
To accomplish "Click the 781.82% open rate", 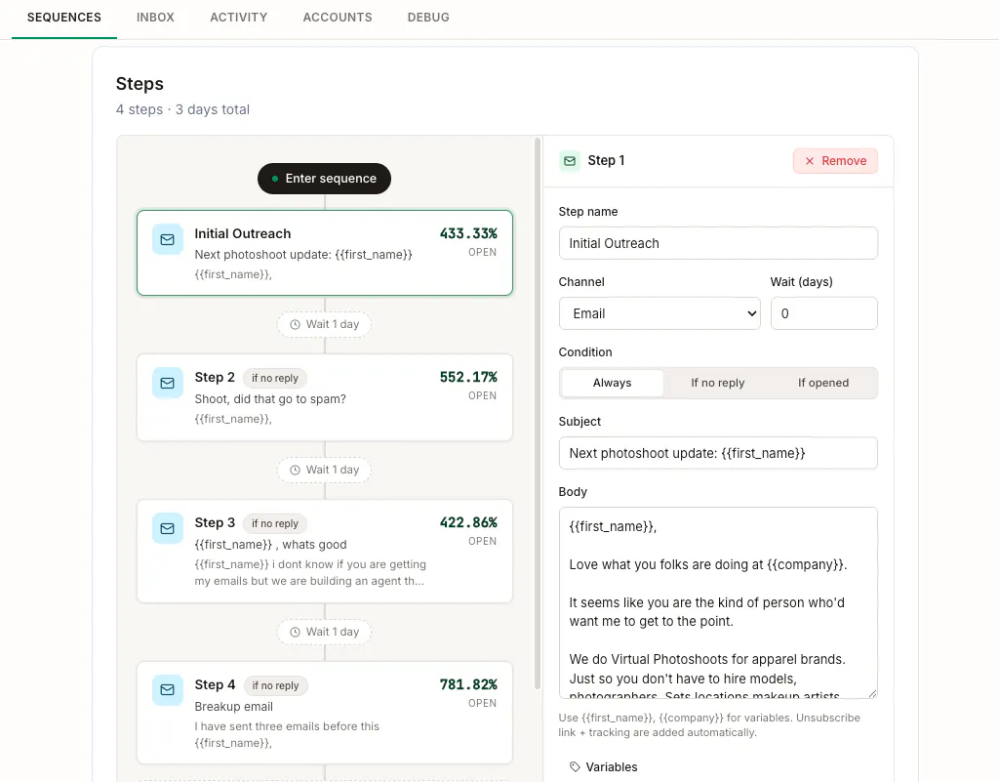I will pyautogui.click(x=468, y=684).
